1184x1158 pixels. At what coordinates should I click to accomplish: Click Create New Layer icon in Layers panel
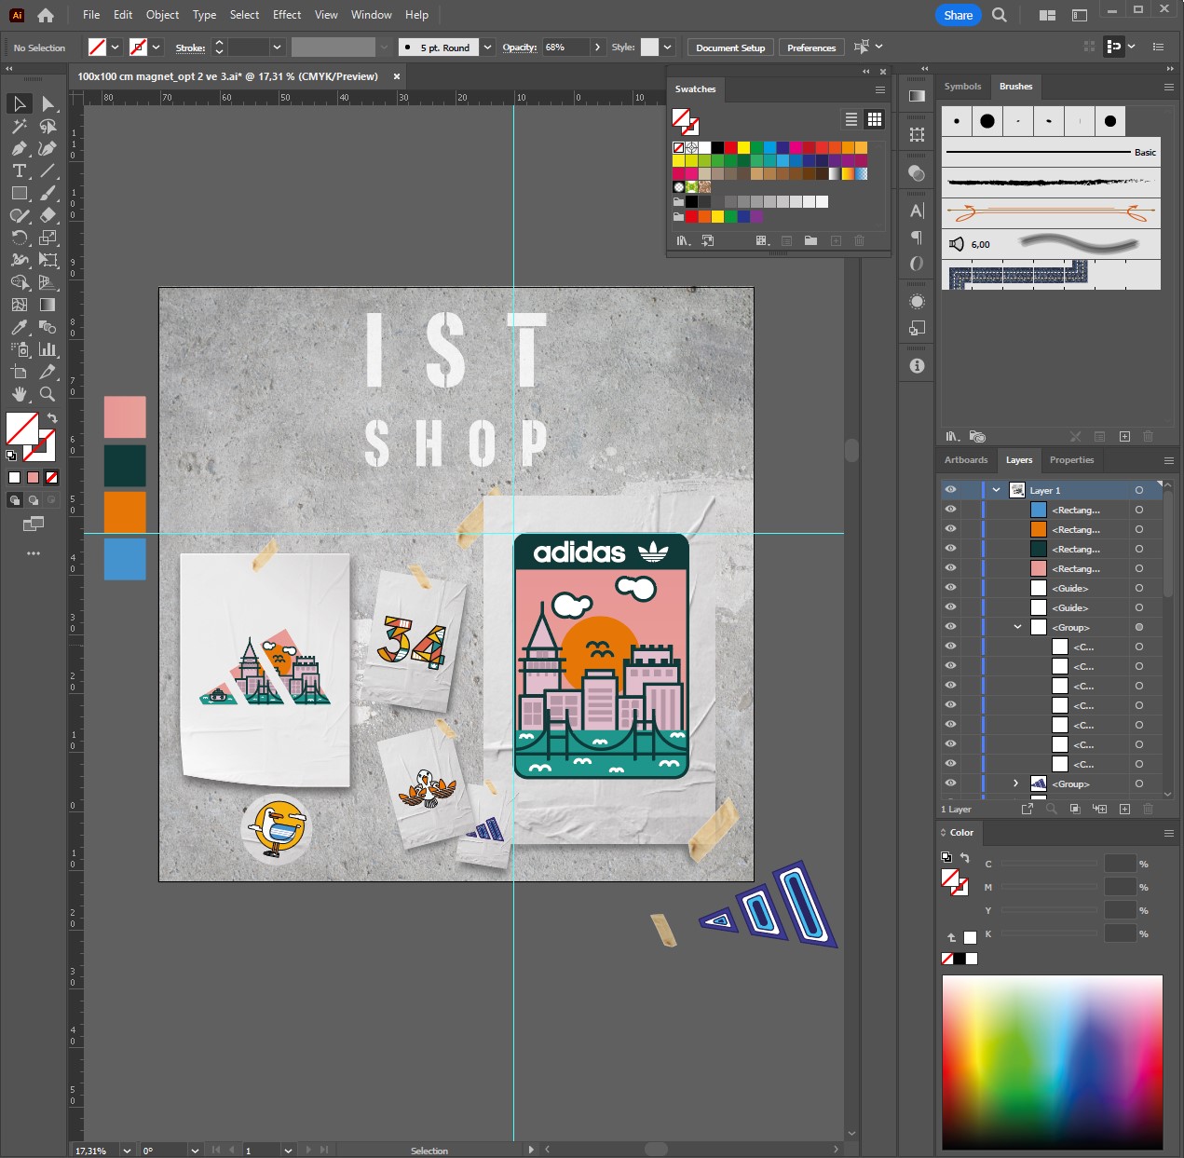(x=1124, y=809)
